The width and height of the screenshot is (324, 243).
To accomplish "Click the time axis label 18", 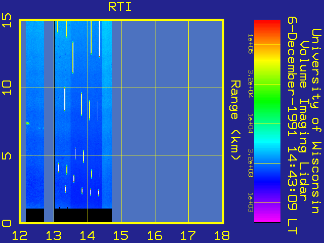I will 222,235.
